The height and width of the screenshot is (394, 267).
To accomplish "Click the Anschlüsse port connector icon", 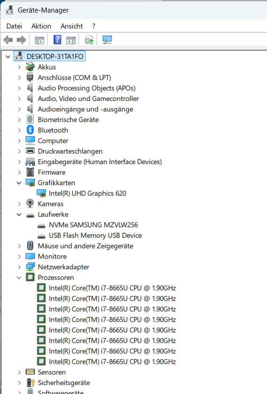I will 30,78.
